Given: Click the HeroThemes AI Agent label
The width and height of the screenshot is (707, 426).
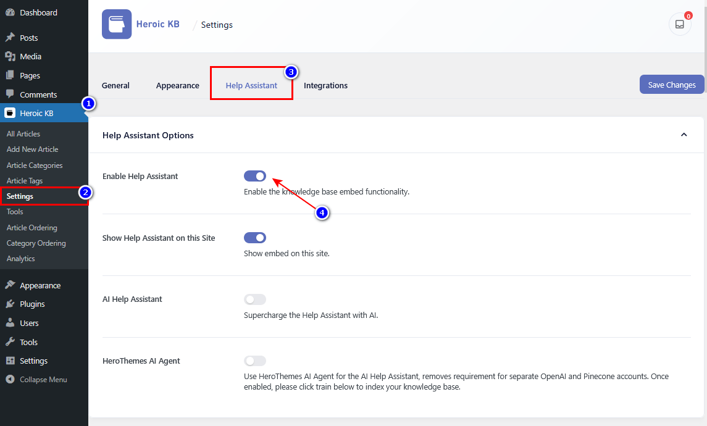Looking at the screenshot, I should click(x=141, y=361).
